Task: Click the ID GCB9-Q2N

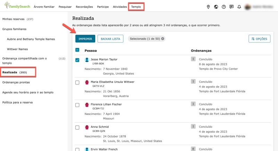Action: tap(99, 131)
